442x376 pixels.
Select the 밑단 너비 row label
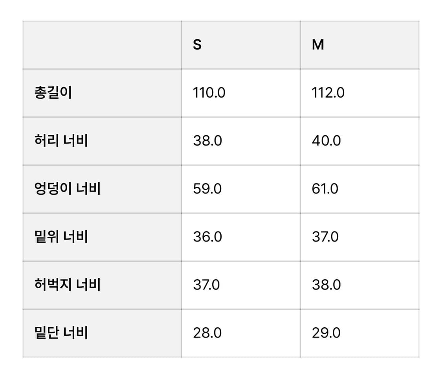[61, 333]
